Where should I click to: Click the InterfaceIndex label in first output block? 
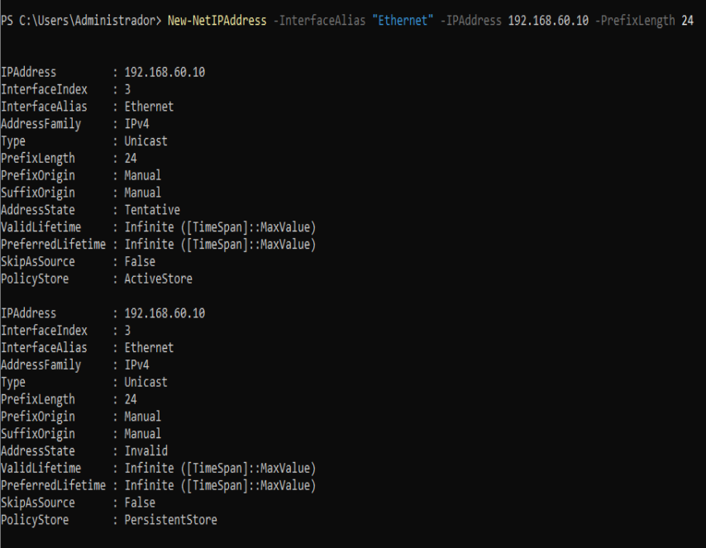44,89
